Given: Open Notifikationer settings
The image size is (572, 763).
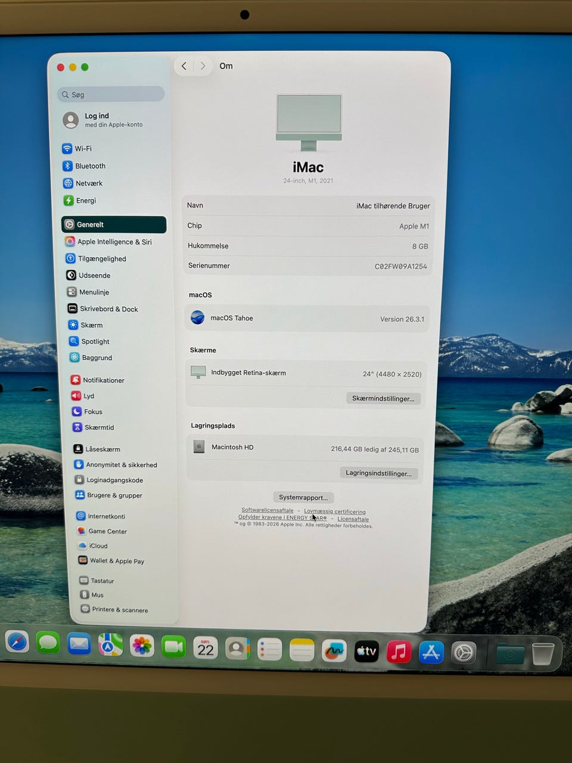Looking at the screenshot, I should pos(98,380).
